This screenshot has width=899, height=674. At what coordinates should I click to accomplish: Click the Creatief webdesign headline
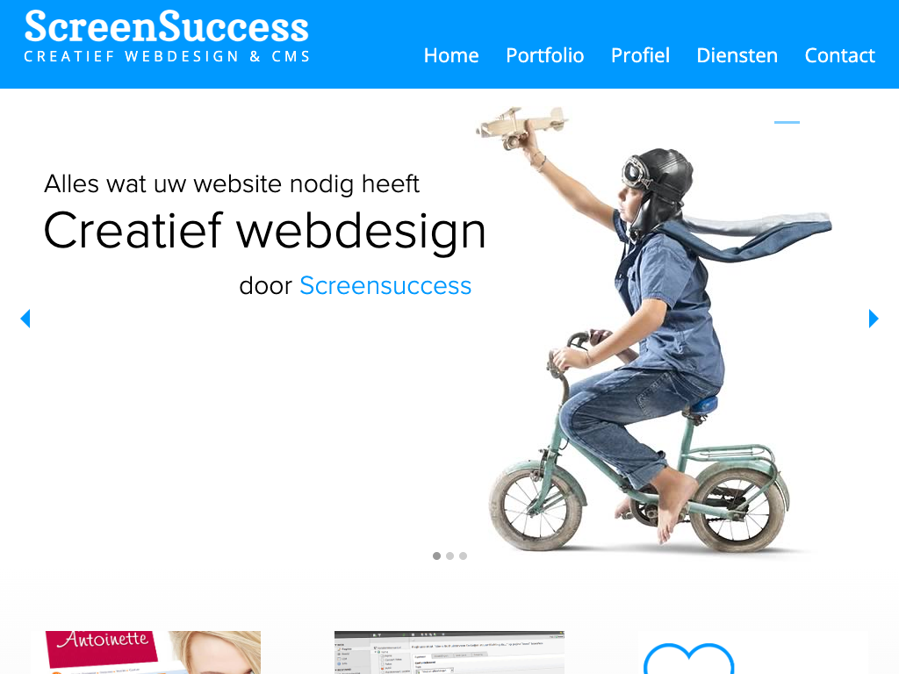pos(265,231)
